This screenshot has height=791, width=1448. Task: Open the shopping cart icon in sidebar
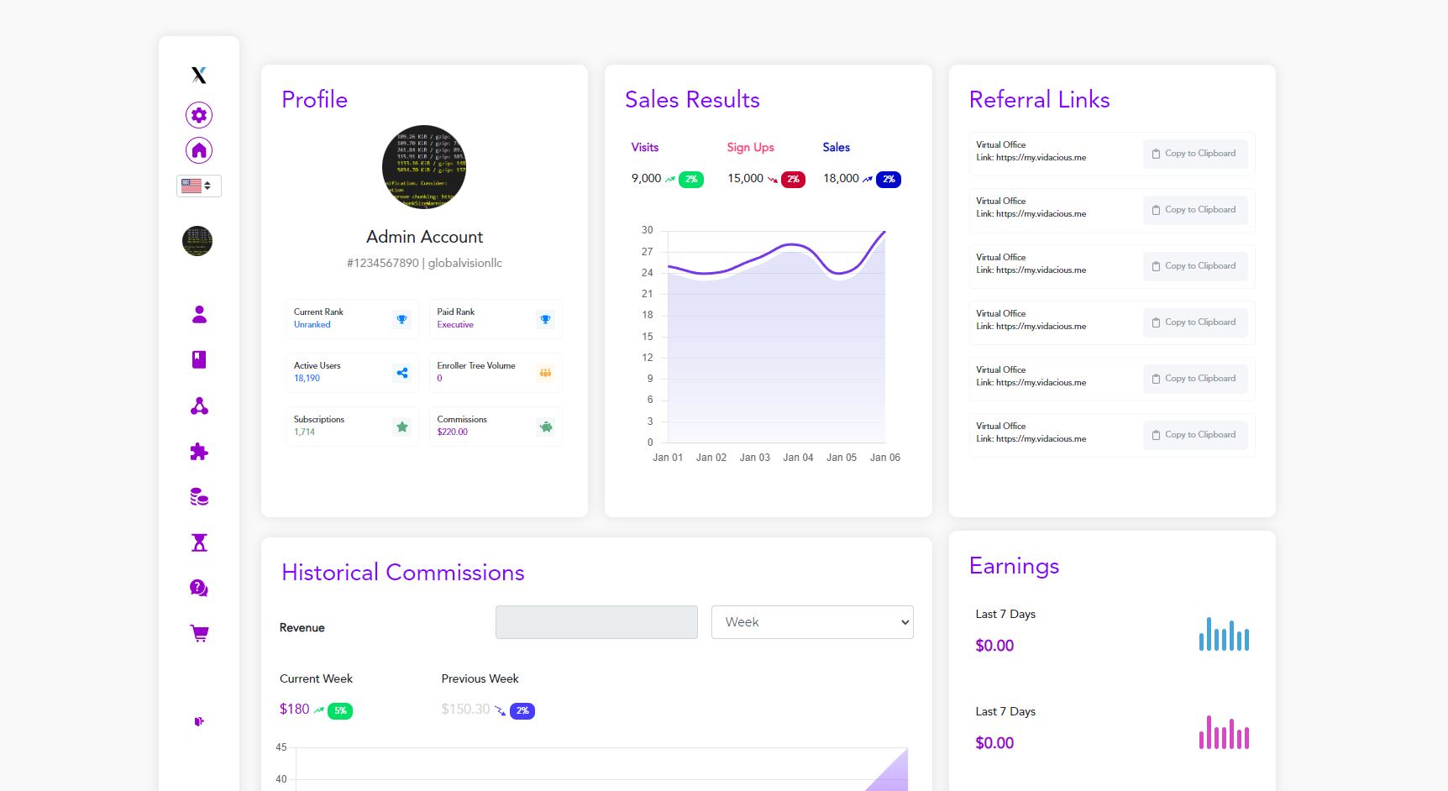[x=199, y=633]
